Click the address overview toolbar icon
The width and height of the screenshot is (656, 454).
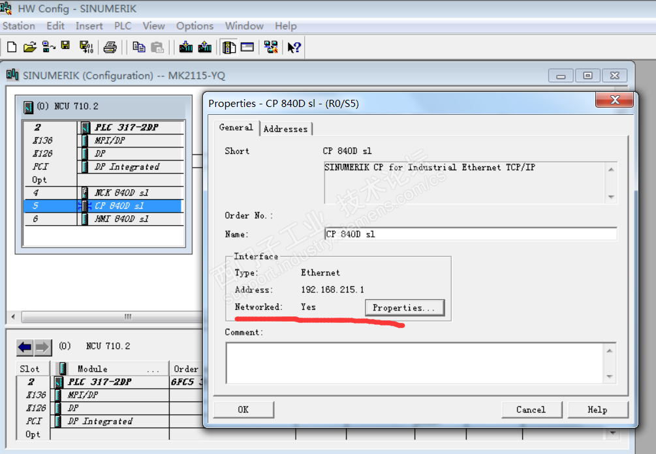pyautogui.click(x=247, y=47)
